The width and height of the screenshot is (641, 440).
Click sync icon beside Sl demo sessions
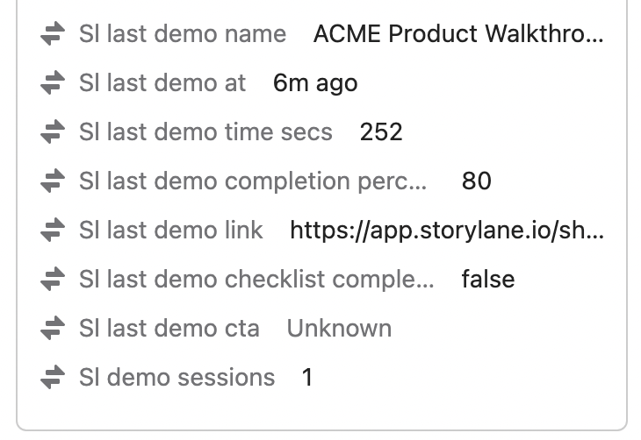coord(54,378)
